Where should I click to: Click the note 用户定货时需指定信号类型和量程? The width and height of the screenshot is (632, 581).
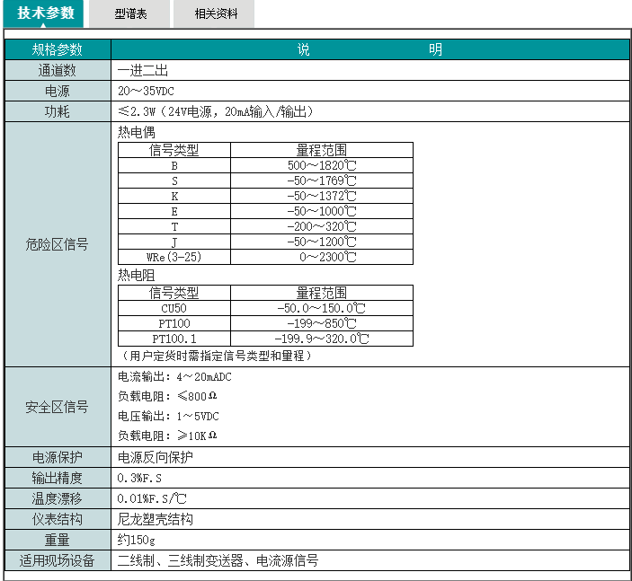click(x=217, y=356)
